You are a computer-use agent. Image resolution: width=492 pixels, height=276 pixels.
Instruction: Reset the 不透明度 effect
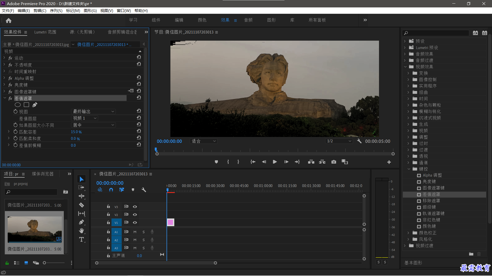(139, 64)
